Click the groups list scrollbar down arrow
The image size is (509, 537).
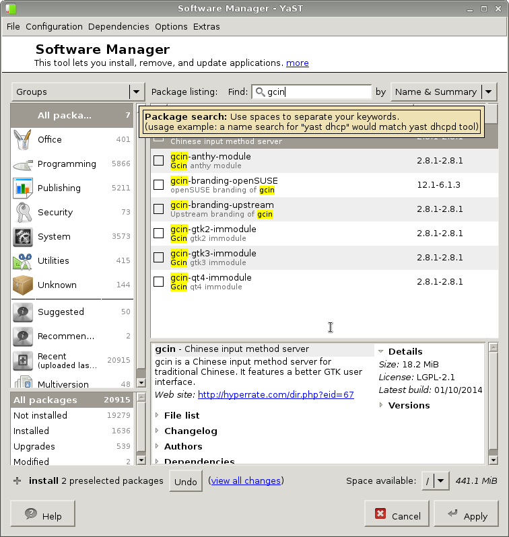(141, 382)
